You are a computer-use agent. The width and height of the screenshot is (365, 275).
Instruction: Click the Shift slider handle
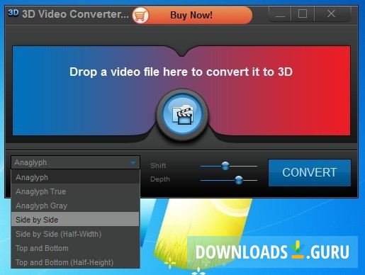point(225,166)
